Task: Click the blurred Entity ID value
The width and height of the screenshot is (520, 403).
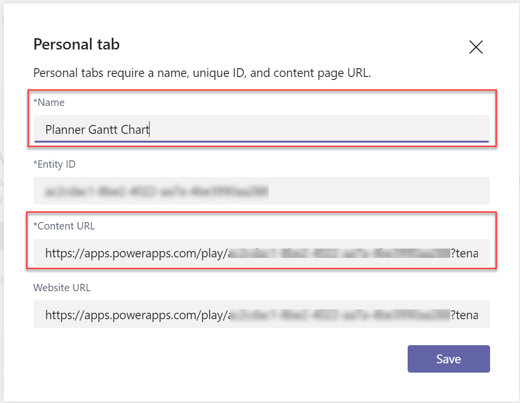Action: click(x=156, y=191)
